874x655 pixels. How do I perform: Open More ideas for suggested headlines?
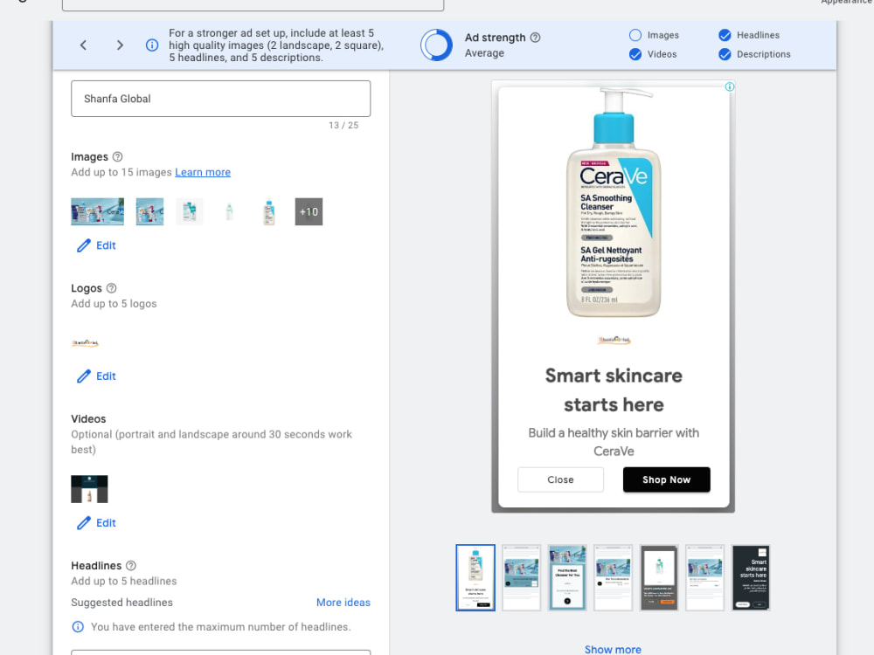coord(343,602)
